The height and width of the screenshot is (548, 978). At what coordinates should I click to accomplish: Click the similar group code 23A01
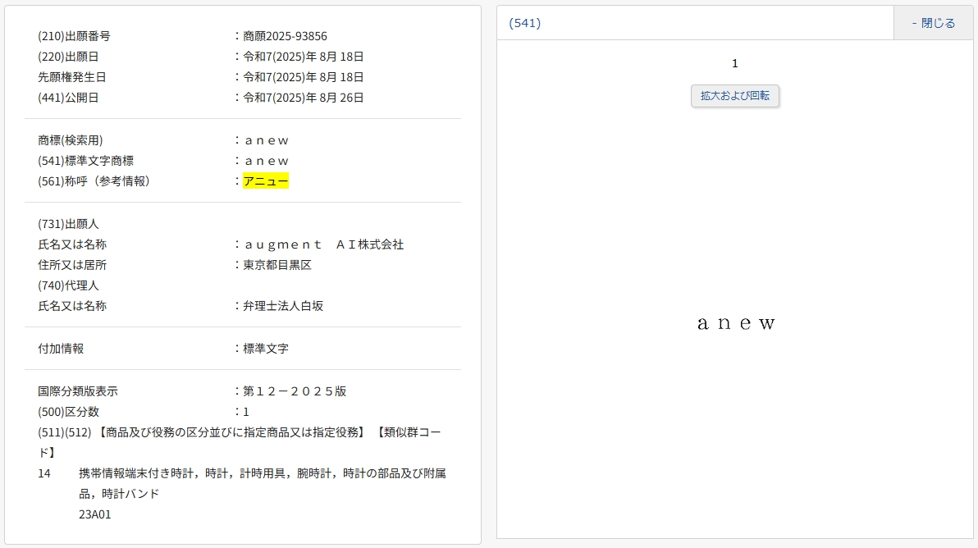point(95,514)
